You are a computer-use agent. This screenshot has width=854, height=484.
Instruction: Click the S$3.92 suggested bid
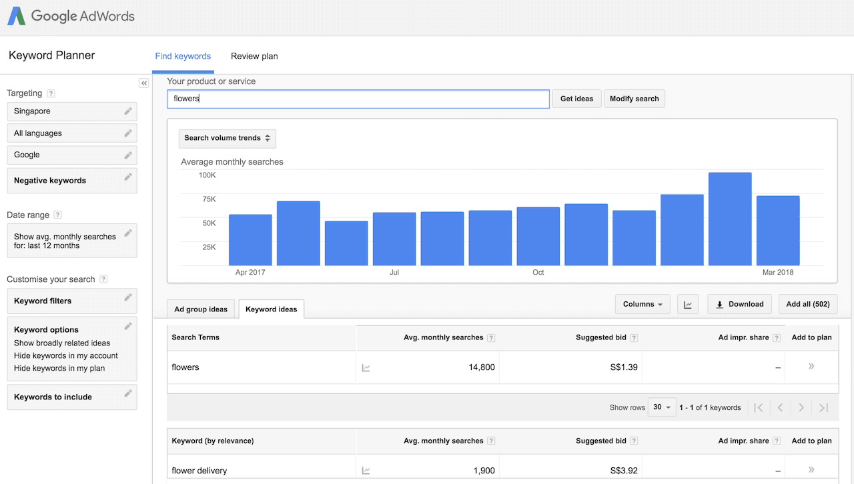click(x=624, y=471)
